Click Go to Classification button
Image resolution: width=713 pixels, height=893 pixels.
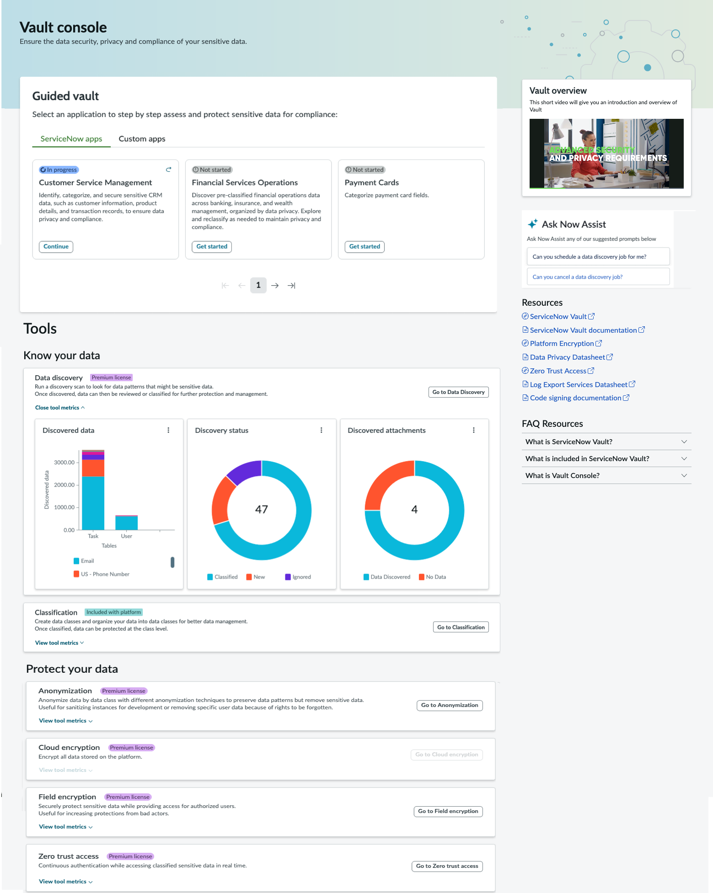tap(461, 627)
